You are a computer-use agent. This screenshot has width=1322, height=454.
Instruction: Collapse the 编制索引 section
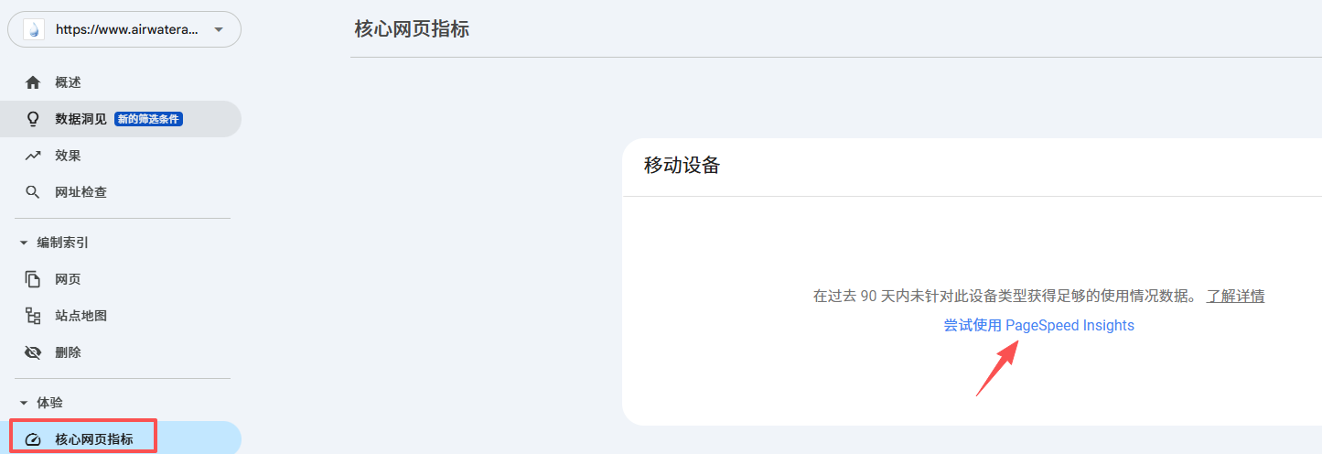coord(24,243)
